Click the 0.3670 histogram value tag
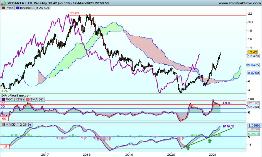The height and width of the screenshot is (157, 262). (x=253, y=134)
